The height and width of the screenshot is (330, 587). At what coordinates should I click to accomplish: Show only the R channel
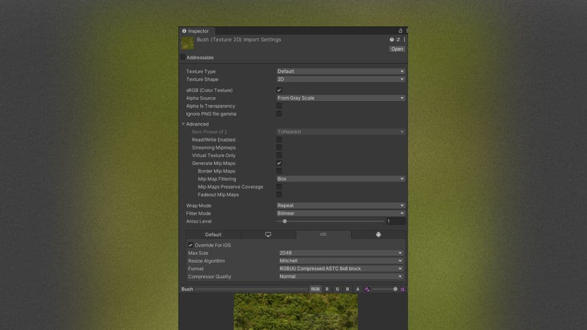(327, 289)
